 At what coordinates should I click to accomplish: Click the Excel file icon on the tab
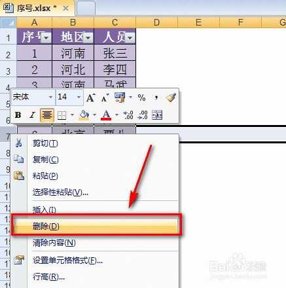[8, 8]
